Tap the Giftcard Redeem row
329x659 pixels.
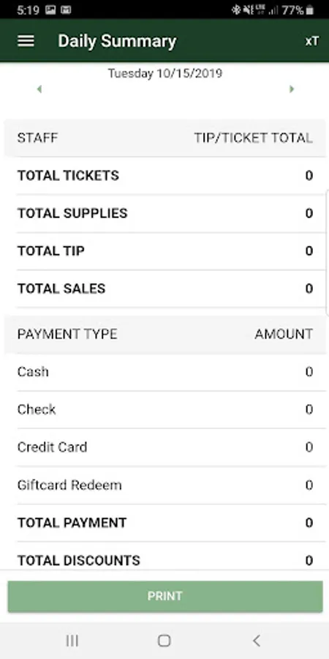(165, 485)
